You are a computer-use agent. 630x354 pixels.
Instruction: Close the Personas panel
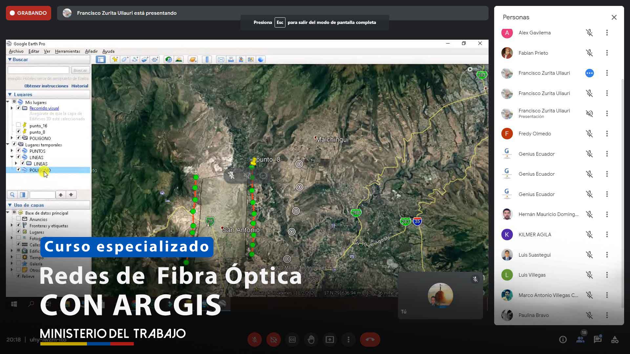tap(614, 17)
